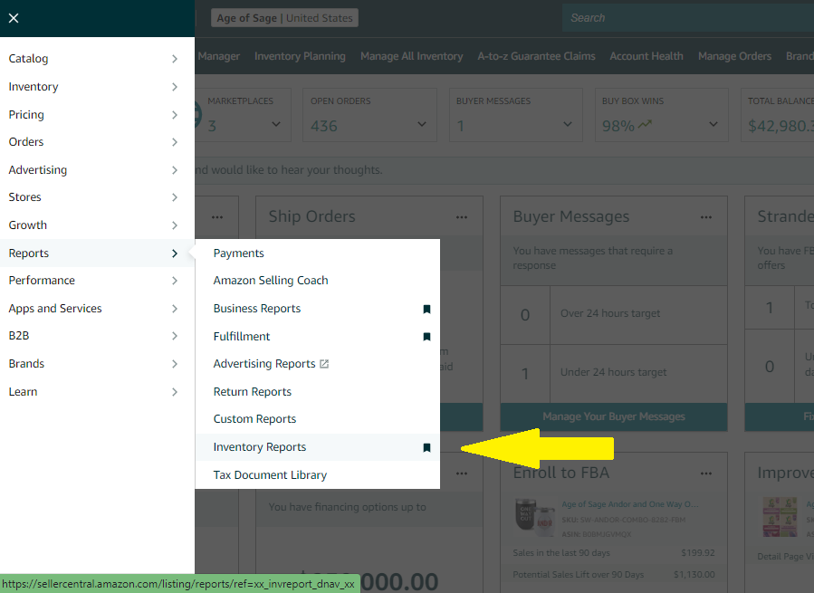Expand the Advertising menu section
The image size is (814, 593).
pyautogui.click(x=97, y=170)
